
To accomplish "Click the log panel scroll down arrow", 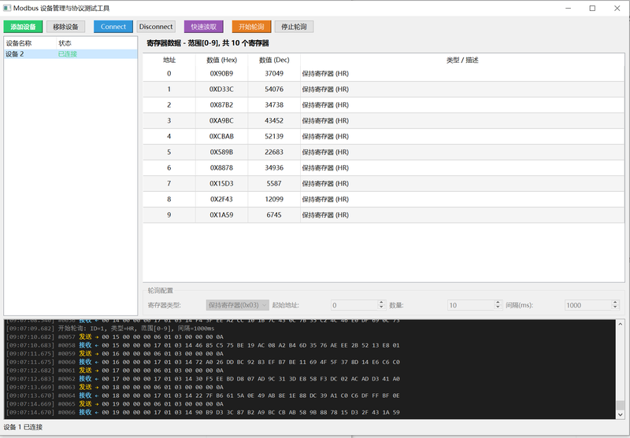I will (x=621, y=414).
